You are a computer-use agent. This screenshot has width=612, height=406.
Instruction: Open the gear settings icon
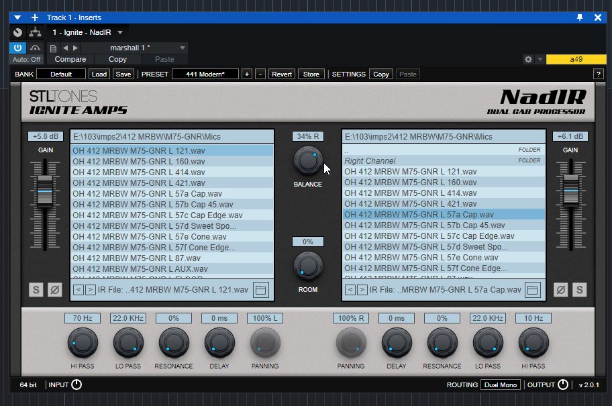click(528, 59)
